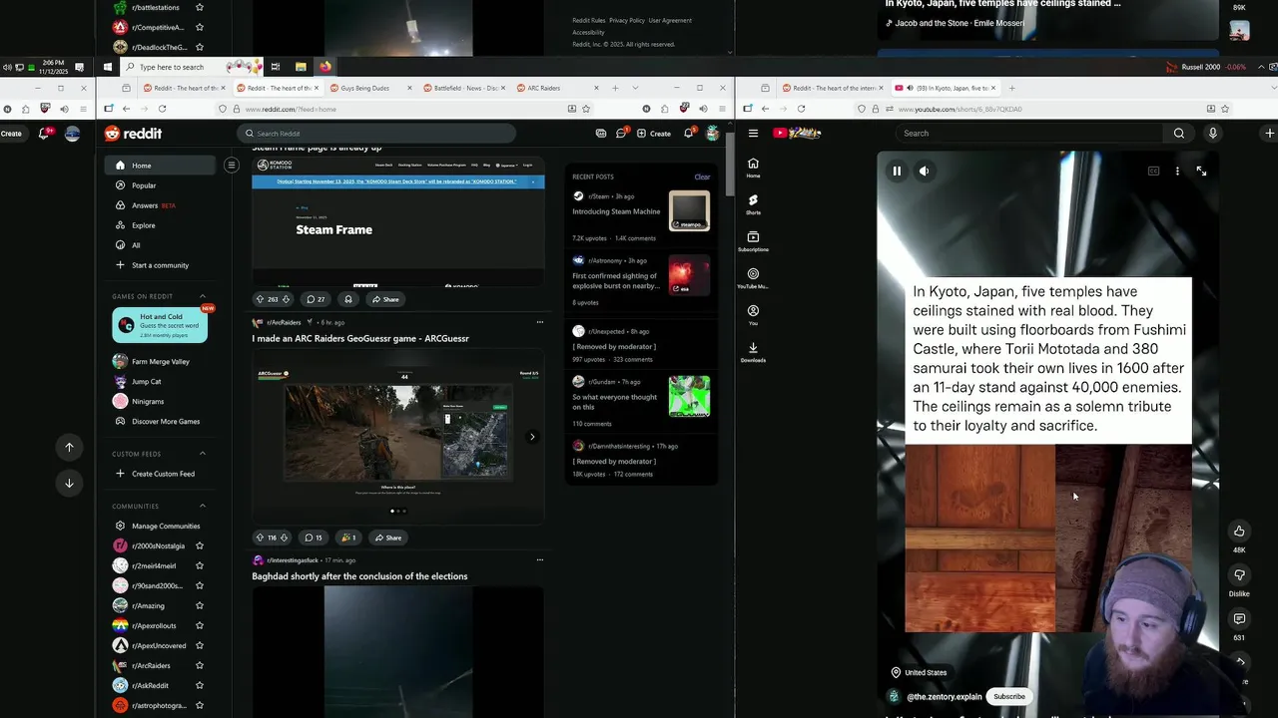The image size is (1278, 718).
Task: Open the You page in YouTube sidebar
Action: point(753,315)
